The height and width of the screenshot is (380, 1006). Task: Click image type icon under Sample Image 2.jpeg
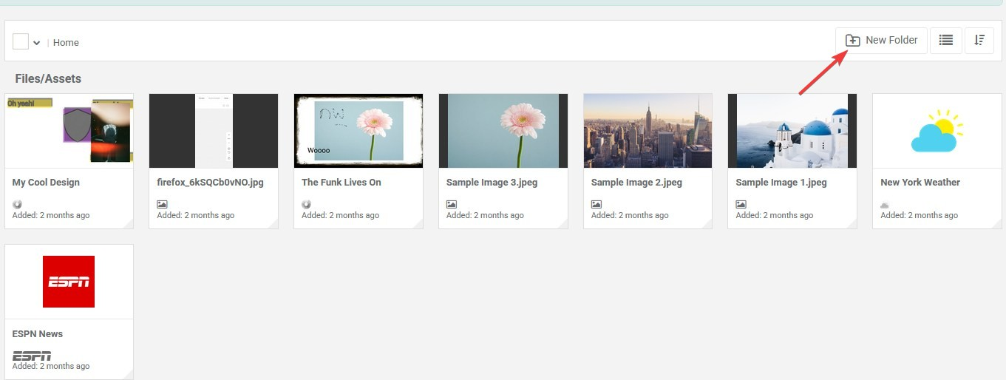(x=597, y=204)
